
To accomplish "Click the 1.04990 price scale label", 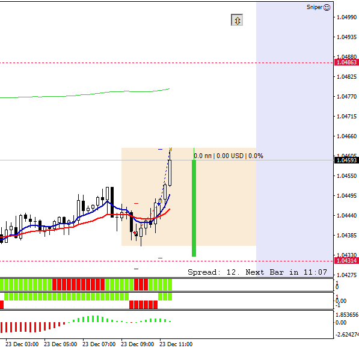I will click(x=346, y=17).
